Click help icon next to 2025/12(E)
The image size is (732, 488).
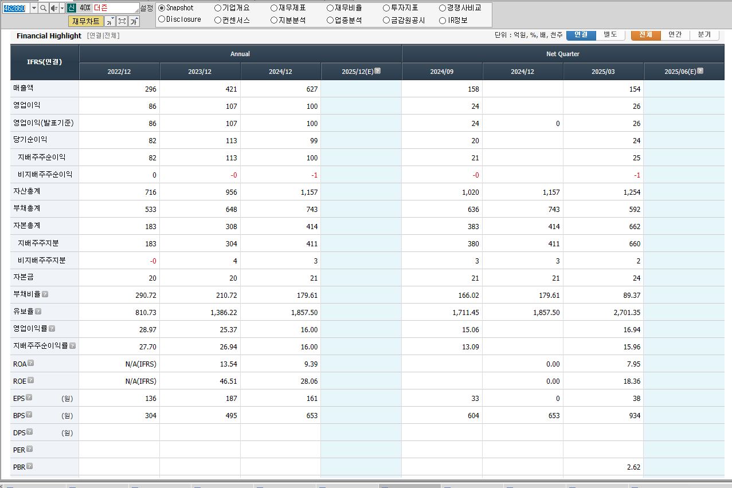click(378, 72)
